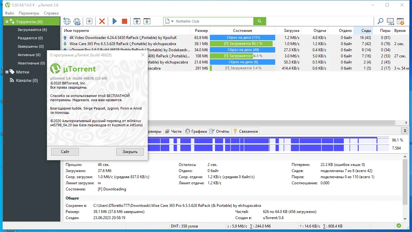The height and width of the screenshot is (232, 412).
Task: Click the Add torrent from URL icon
Action: click(x=77, y=21)
